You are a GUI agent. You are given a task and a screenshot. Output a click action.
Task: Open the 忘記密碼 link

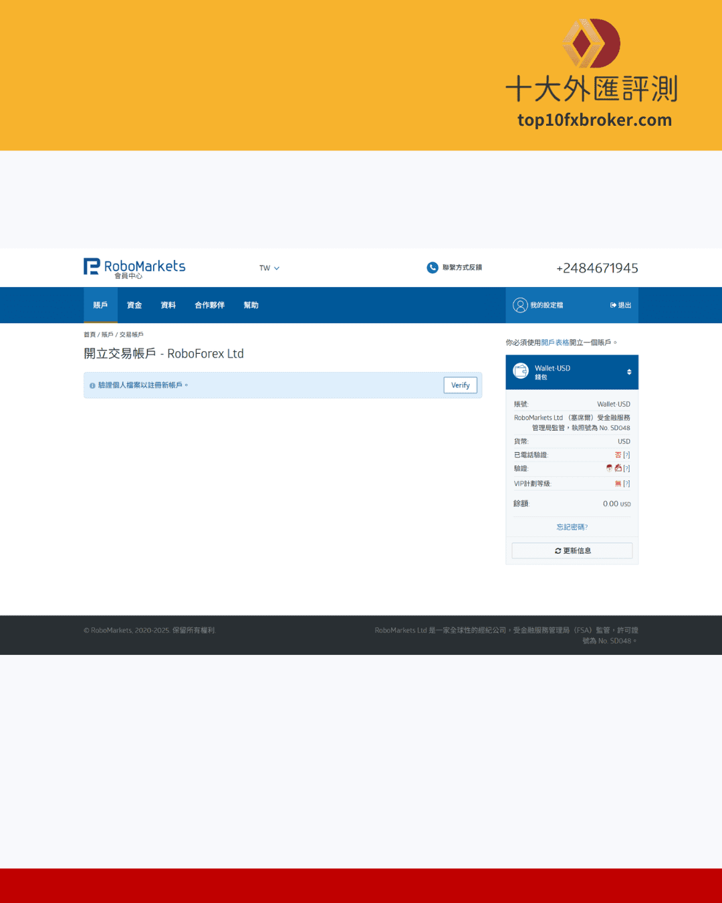pyautogui.click(x=572, y=527)
